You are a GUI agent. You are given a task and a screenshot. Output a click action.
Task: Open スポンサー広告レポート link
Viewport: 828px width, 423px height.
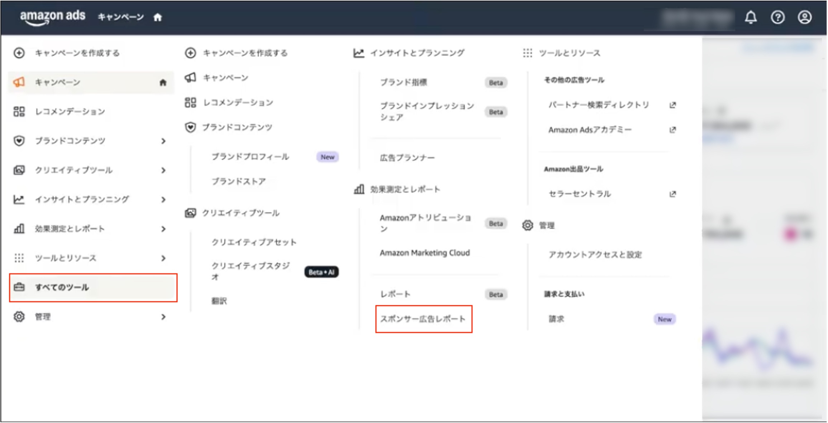click(423, 319)
